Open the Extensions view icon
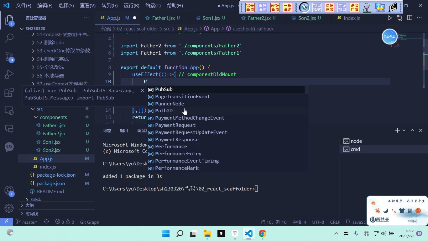This screenshot has height=241, width=428. 9,93
